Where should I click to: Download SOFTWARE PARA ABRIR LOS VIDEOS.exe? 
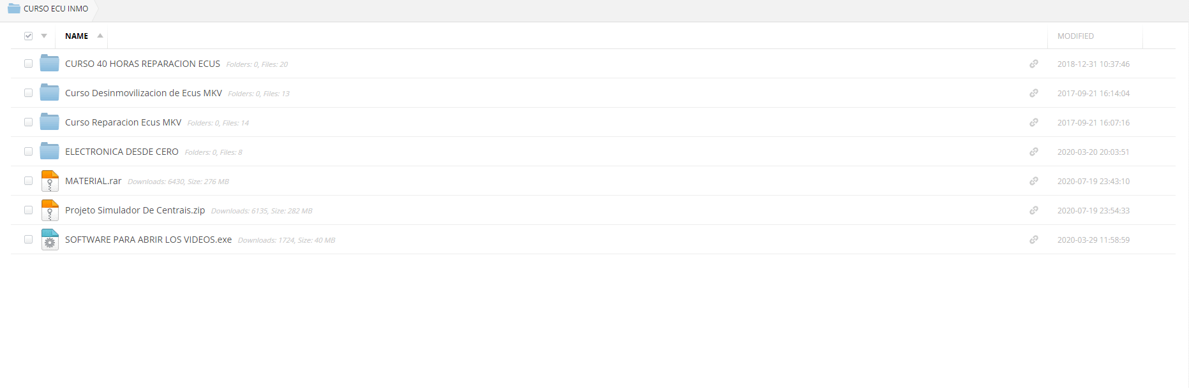(x=148, y=240)
